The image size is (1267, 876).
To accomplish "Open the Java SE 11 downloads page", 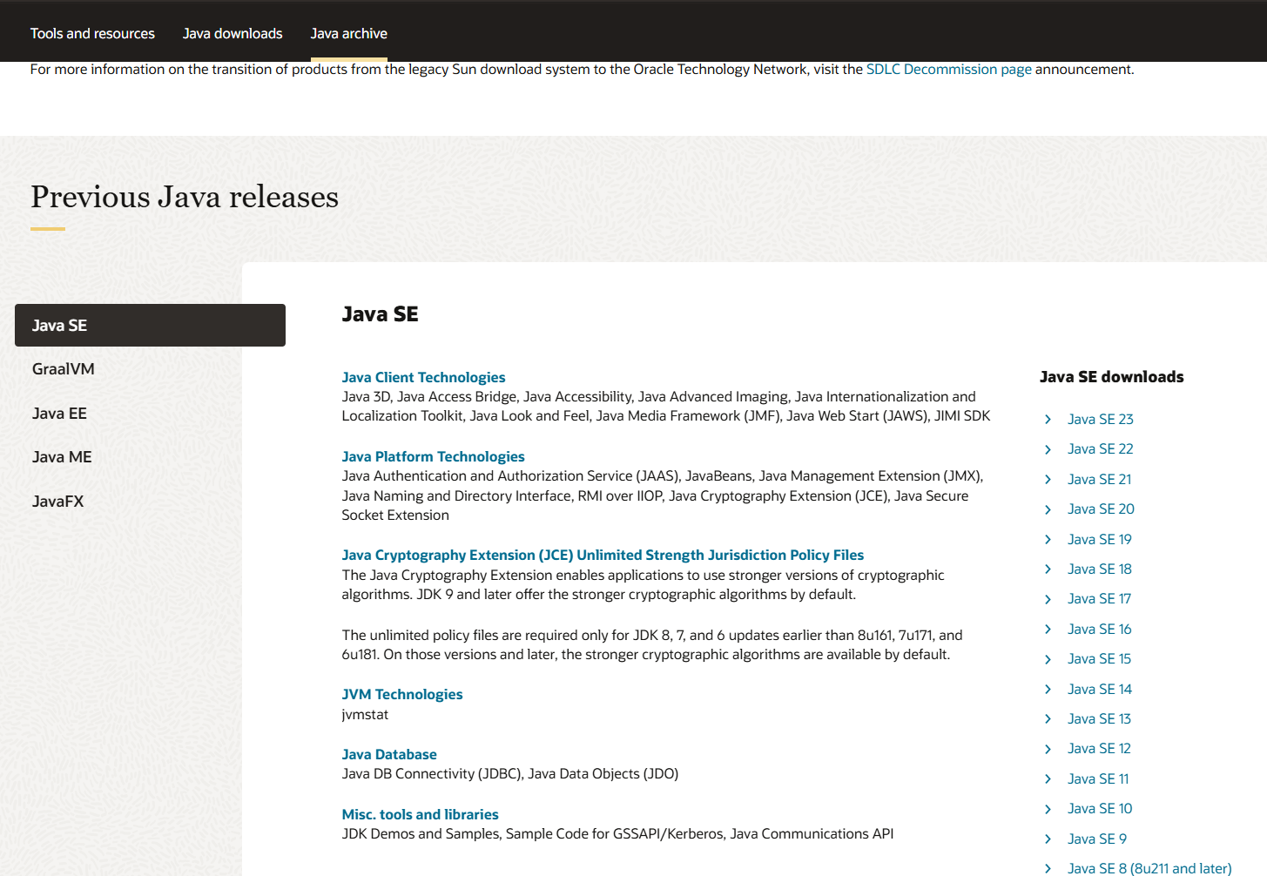I will 1098,778.
